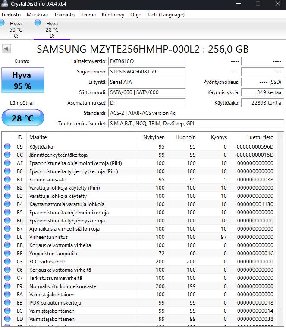Click status orb in row B4
The height and width of the screenshot is (330, 286).
point(7,204)
